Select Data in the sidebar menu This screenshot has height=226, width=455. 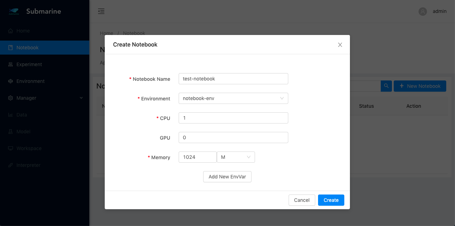pos(21,115)
